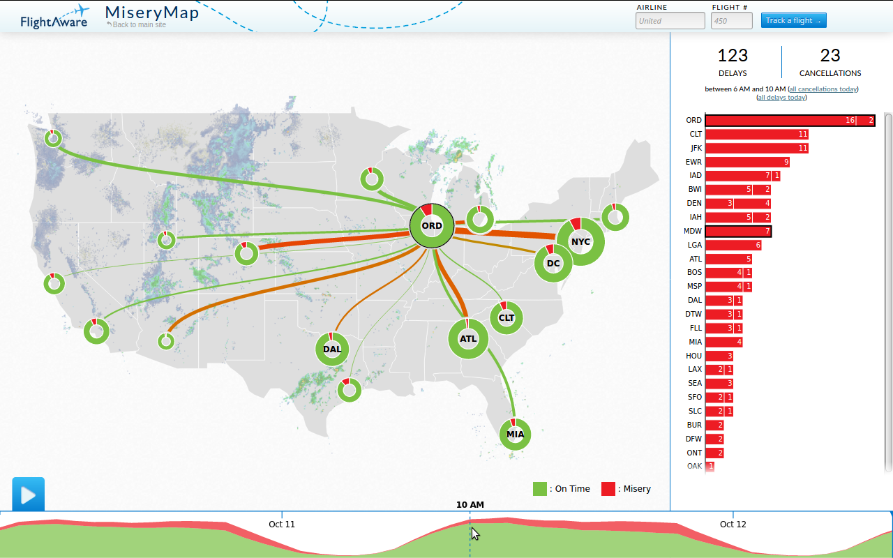The image size is (893, 558).
Task: Jump timeline to Oct 12 label
Action: (x=733, y=524)
